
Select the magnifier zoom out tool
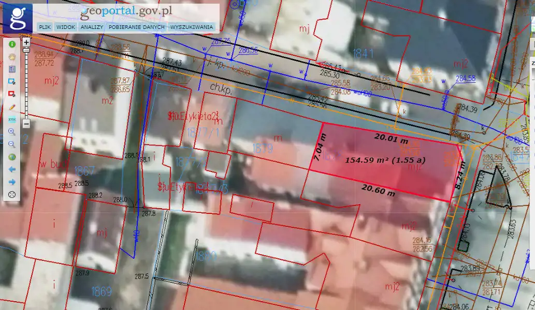coord(12,144)
